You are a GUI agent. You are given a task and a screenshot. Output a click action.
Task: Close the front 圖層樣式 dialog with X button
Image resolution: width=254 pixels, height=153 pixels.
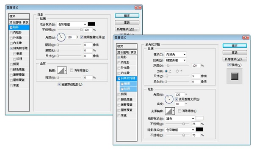246,38
